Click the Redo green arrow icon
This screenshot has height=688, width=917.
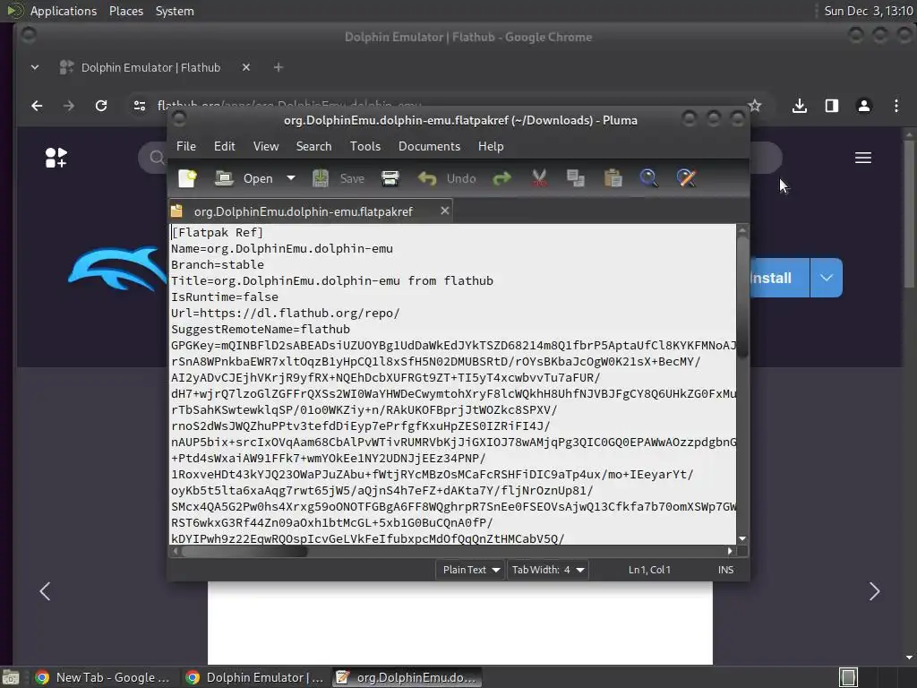click(501, 178)
